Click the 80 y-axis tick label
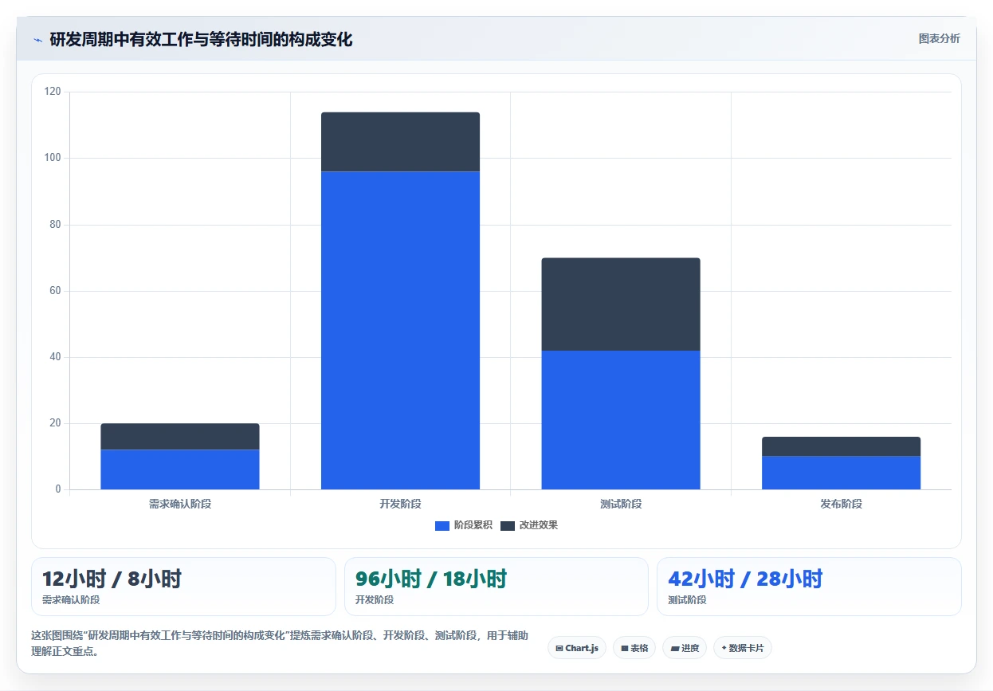 click(x=55, y=225)
